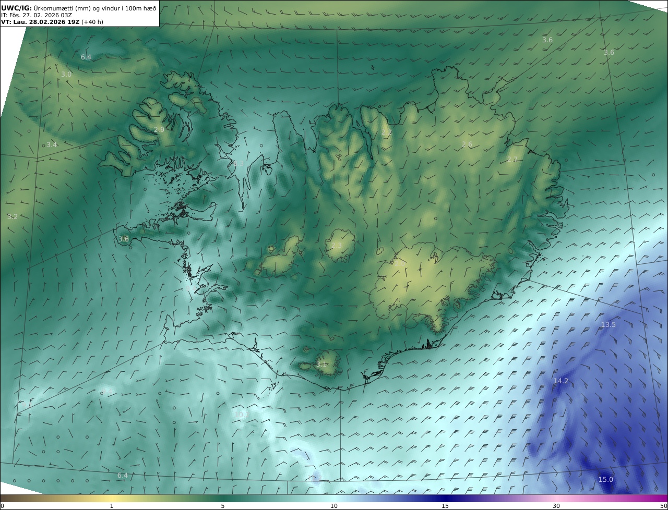Click the 10.2 value south of Iceland
This screenshot has width=668, height=510.
coord(241,415)
